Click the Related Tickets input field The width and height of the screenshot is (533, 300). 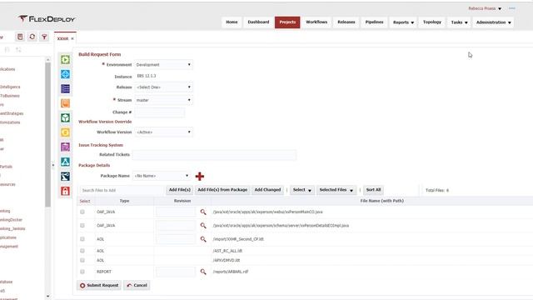214,155
